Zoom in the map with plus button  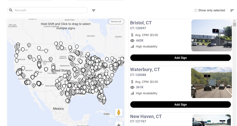[x=119, y=125]
